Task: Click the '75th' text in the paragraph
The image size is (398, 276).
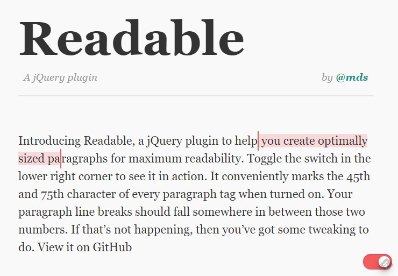Action: [52, 194]
